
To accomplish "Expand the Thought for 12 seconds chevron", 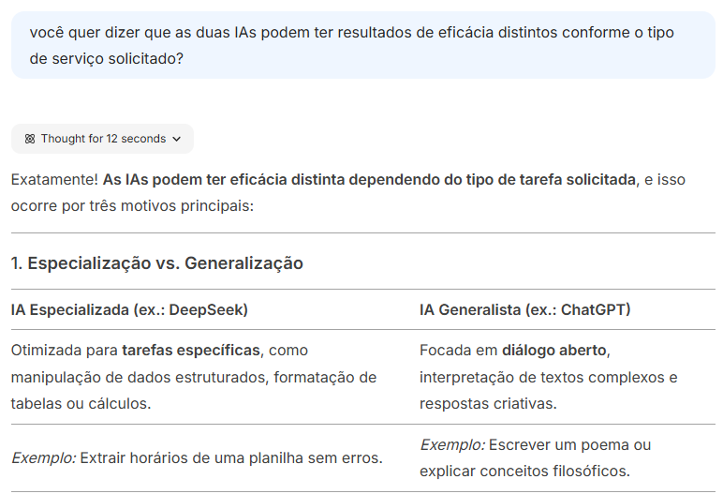I will click(177, 139).
